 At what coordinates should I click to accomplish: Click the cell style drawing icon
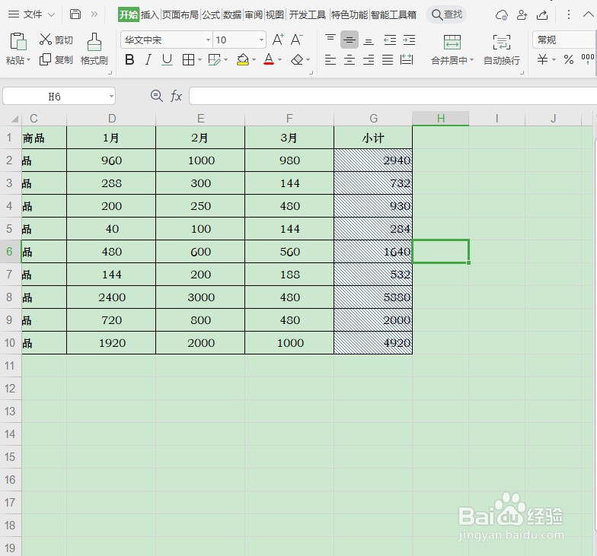215,59
